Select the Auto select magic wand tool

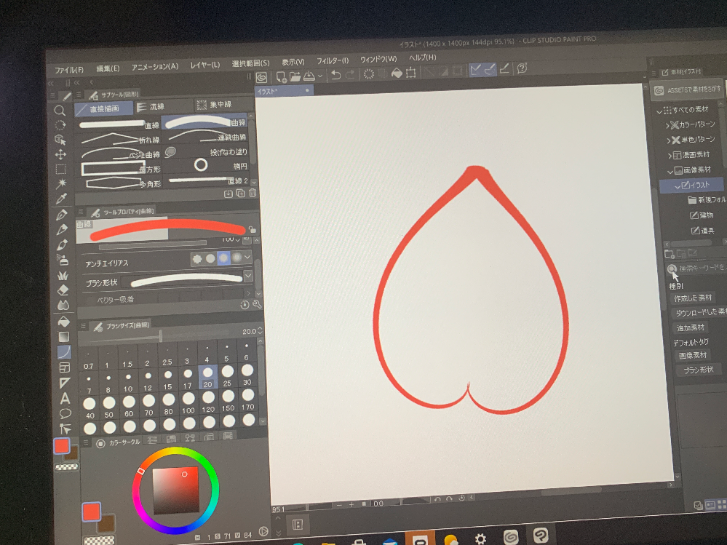60,183
